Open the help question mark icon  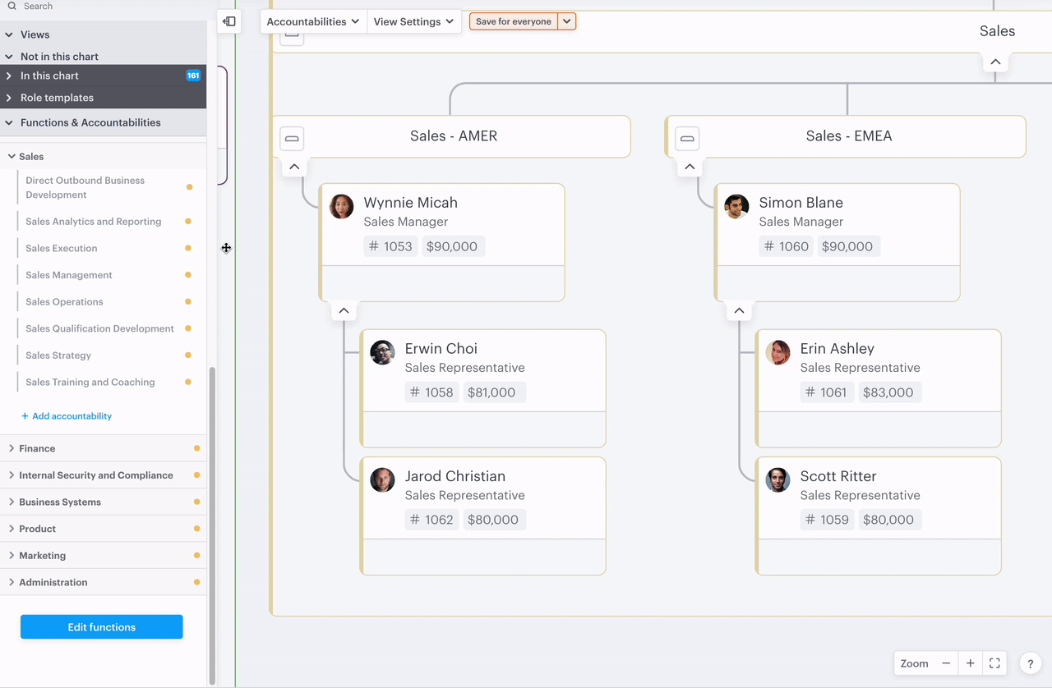[1030, 664]
